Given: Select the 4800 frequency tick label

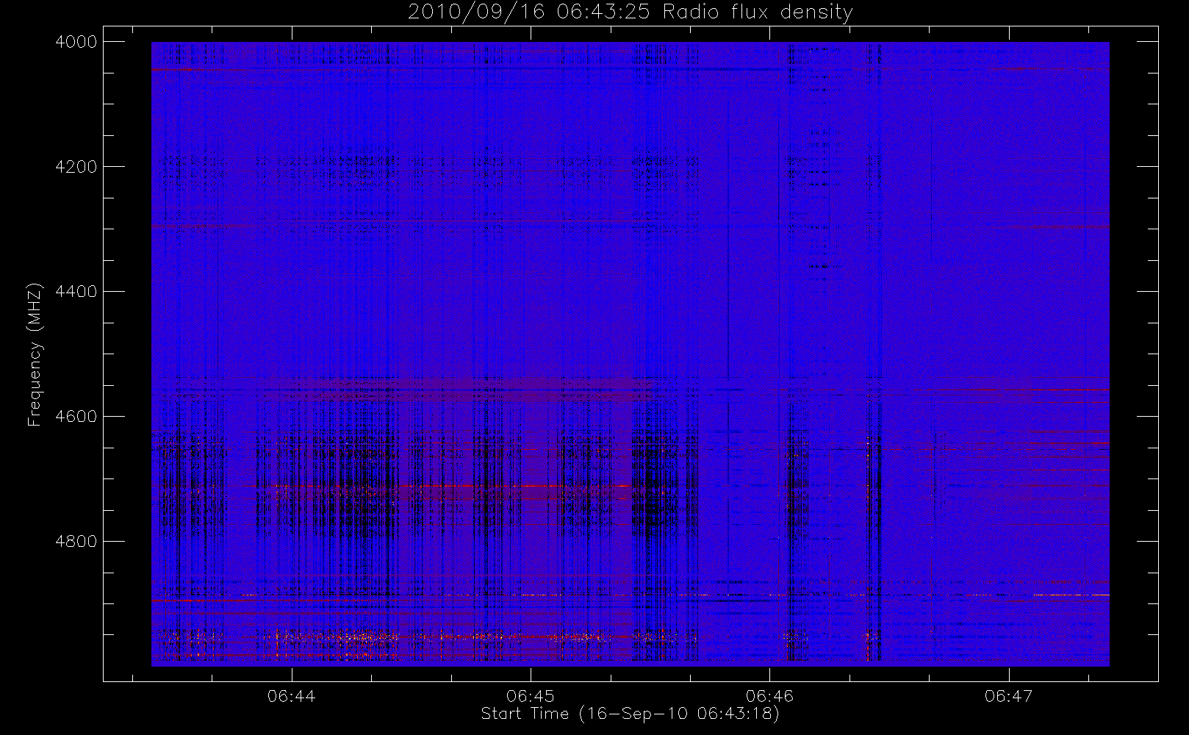Looking at the screenshot, I should [76, 542].
